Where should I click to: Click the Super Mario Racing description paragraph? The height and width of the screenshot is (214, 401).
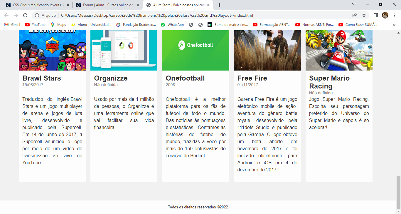[339, 113]
